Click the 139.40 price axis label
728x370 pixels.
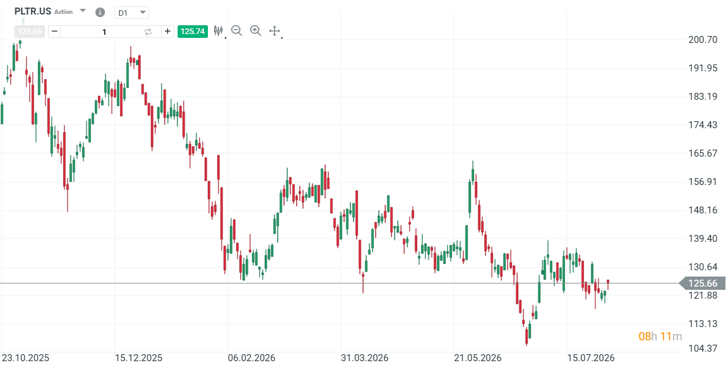pos(703,238)
